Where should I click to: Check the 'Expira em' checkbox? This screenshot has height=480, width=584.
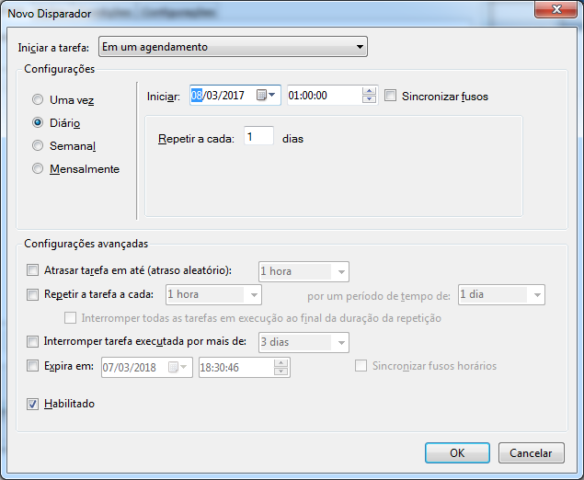[34, 366]
